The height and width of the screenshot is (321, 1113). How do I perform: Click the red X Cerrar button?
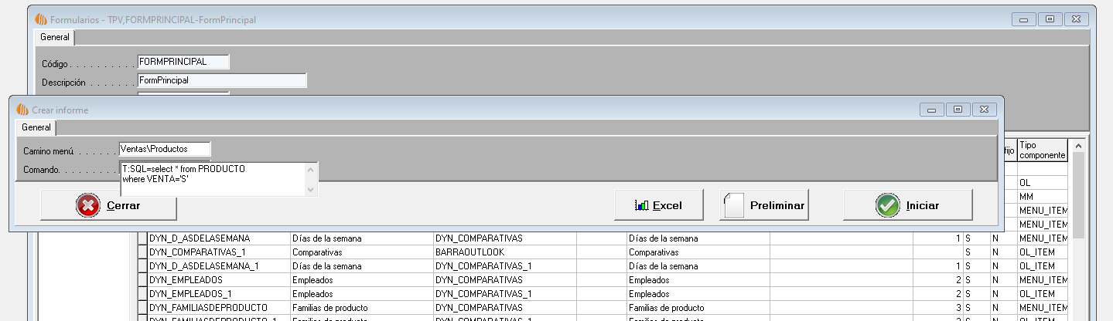pyautogui.click(x=108, y=206)
